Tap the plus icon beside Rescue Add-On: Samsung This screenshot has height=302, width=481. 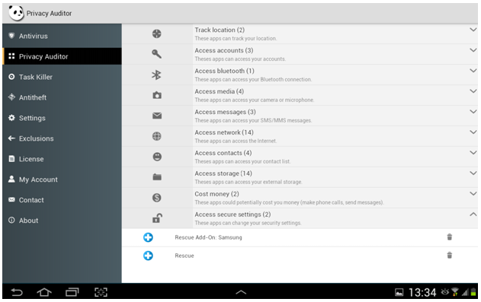[148, 237]
